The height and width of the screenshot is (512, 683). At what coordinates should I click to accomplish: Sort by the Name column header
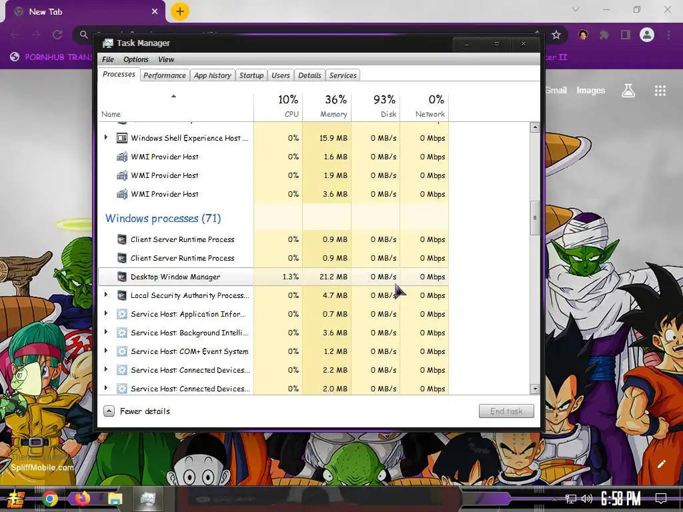(x=175, y=106)
